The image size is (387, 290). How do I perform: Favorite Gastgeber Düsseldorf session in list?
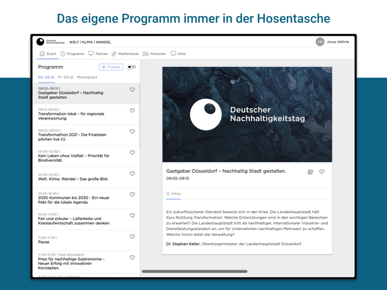(132, 89)
